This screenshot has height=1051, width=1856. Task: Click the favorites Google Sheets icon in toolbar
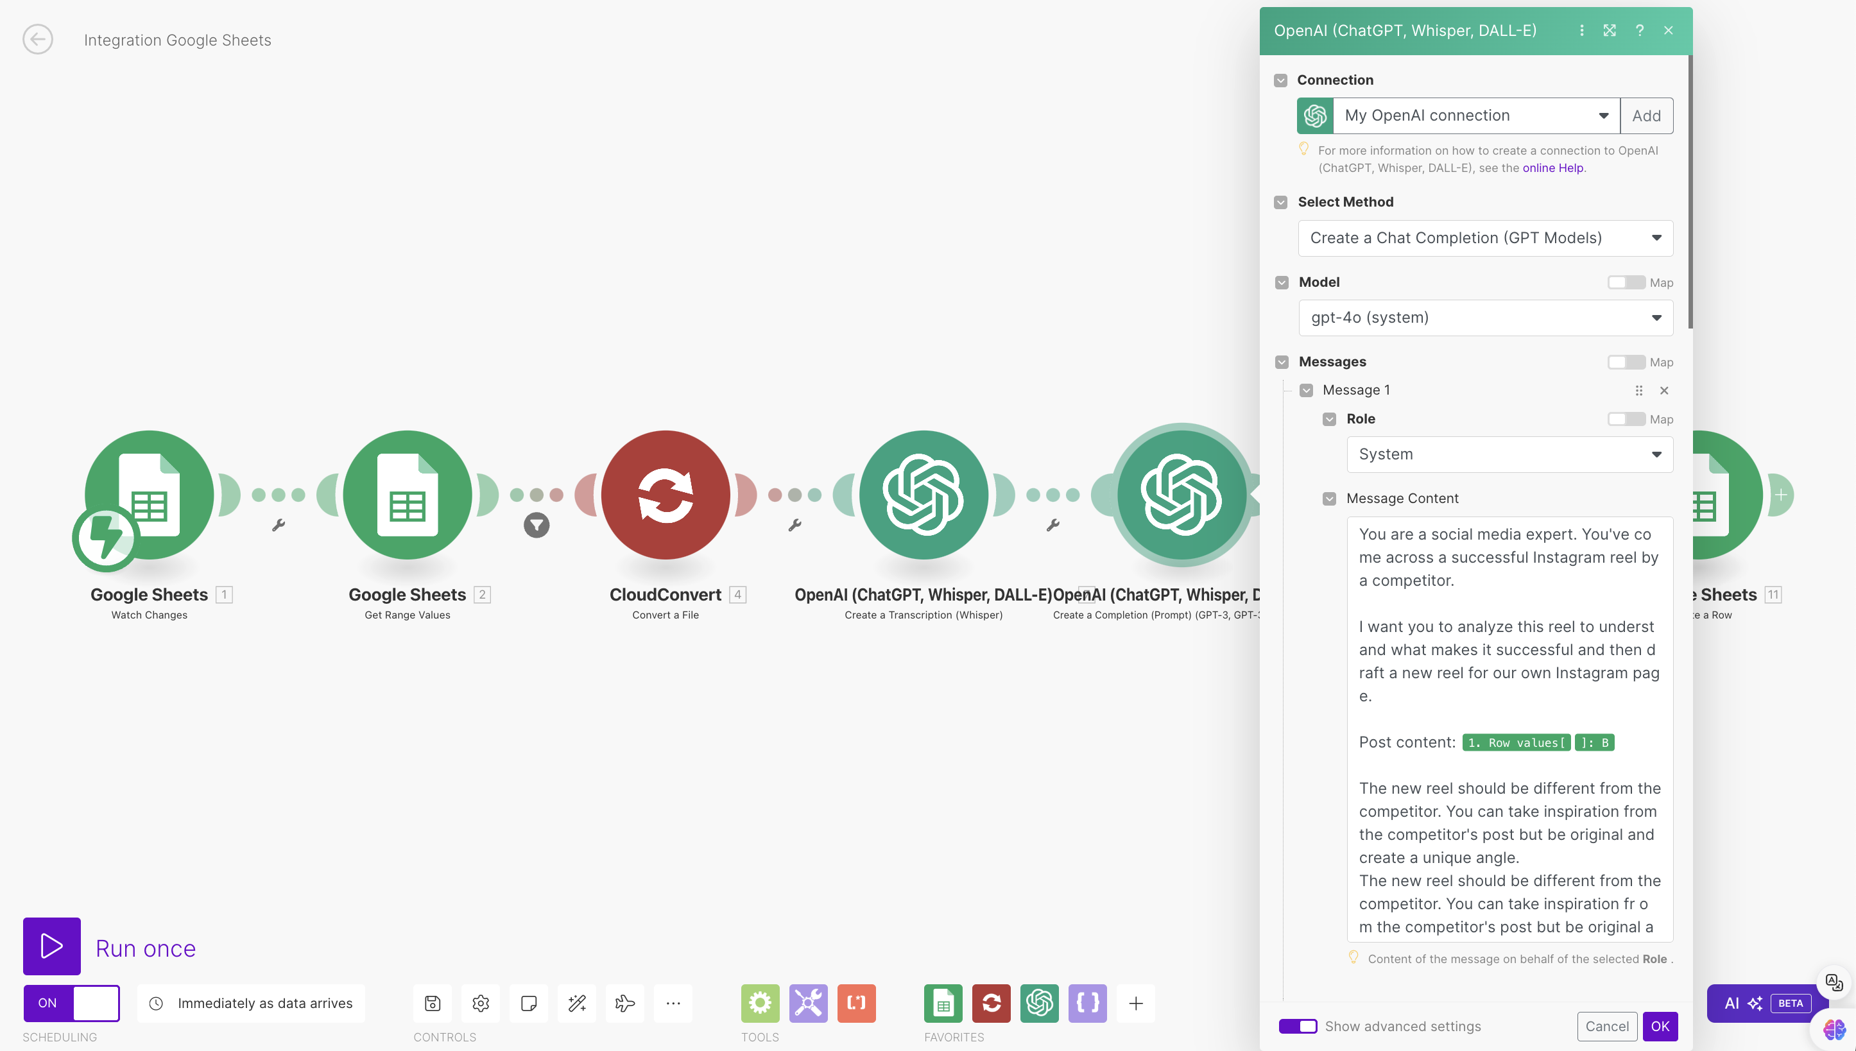943,1003
